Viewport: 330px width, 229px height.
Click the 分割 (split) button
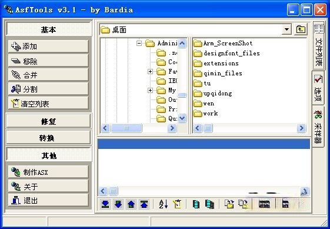(x=48, y=89)
